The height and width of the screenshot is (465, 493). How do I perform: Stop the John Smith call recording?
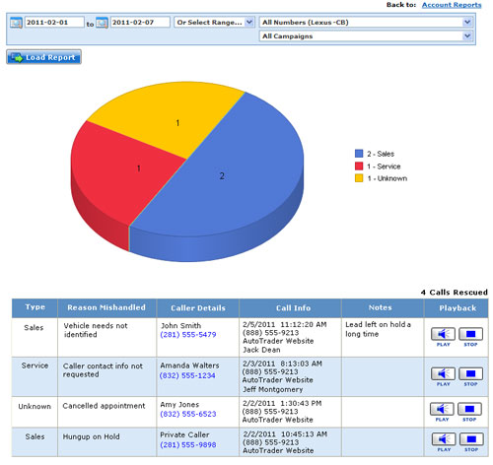click(470, 334)
